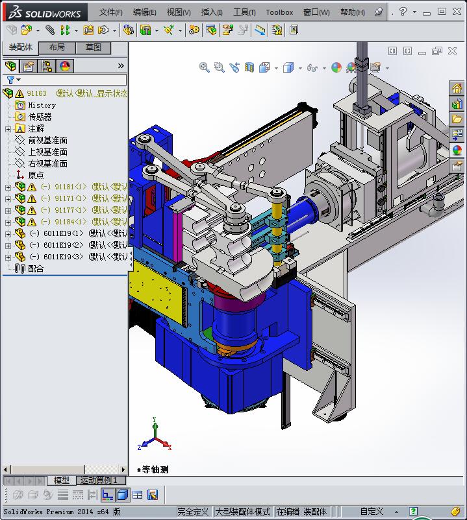This screenshot has width=467, height=520.
Task: Click the Section View icon
Action: [x=249, y=67]
